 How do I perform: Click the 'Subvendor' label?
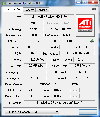pyautogui.click(x=51, y=47)
